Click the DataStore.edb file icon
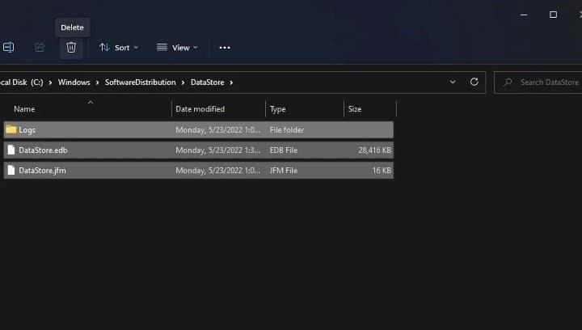This screenshot has height=330, width=582. (11, 150)
